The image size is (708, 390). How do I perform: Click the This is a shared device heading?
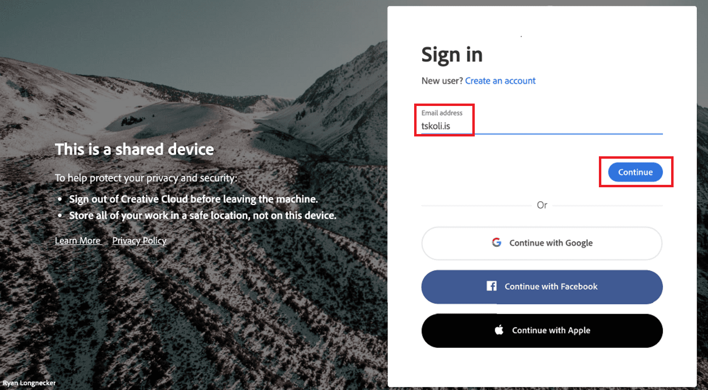click(134, 149)
